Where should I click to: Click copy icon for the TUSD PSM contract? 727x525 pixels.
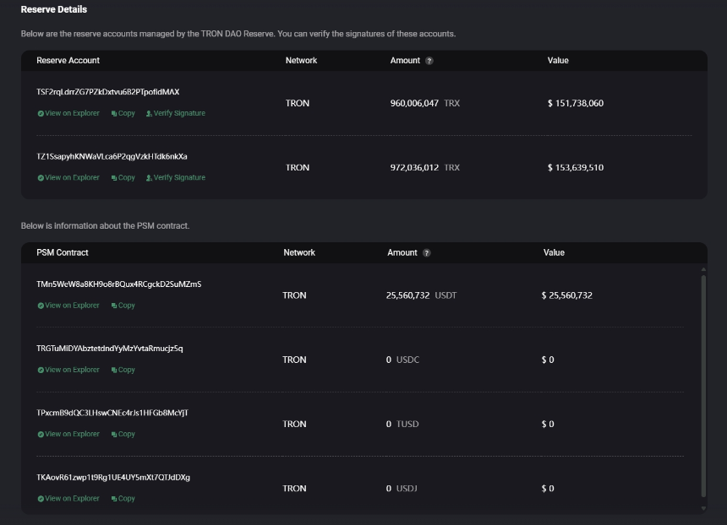[x=114, y=434]
